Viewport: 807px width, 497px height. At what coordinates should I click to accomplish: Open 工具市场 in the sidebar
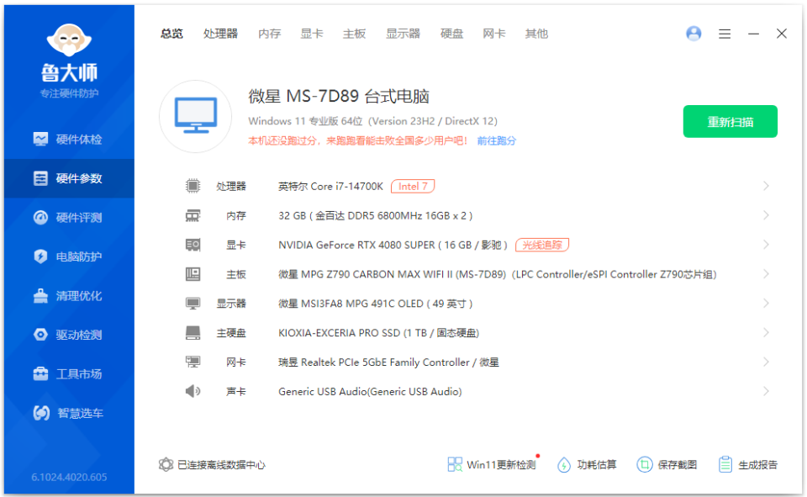(x=69, y=374)
